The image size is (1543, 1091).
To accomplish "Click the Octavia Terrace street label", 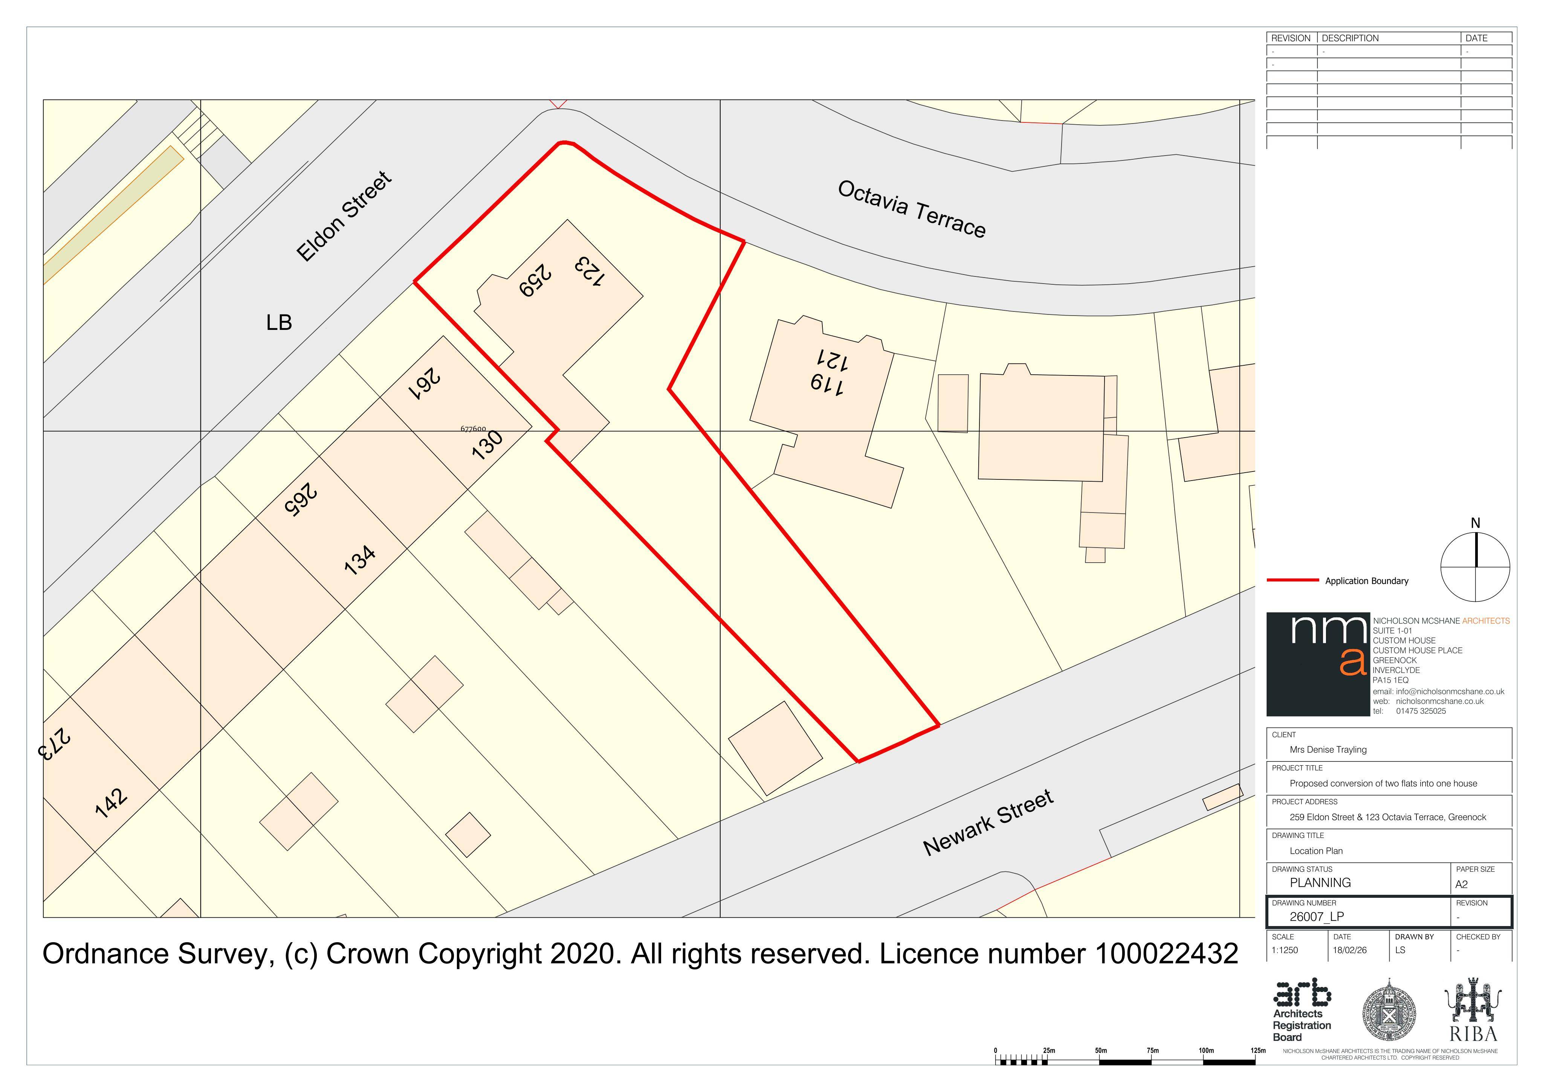I will [912, 209].
